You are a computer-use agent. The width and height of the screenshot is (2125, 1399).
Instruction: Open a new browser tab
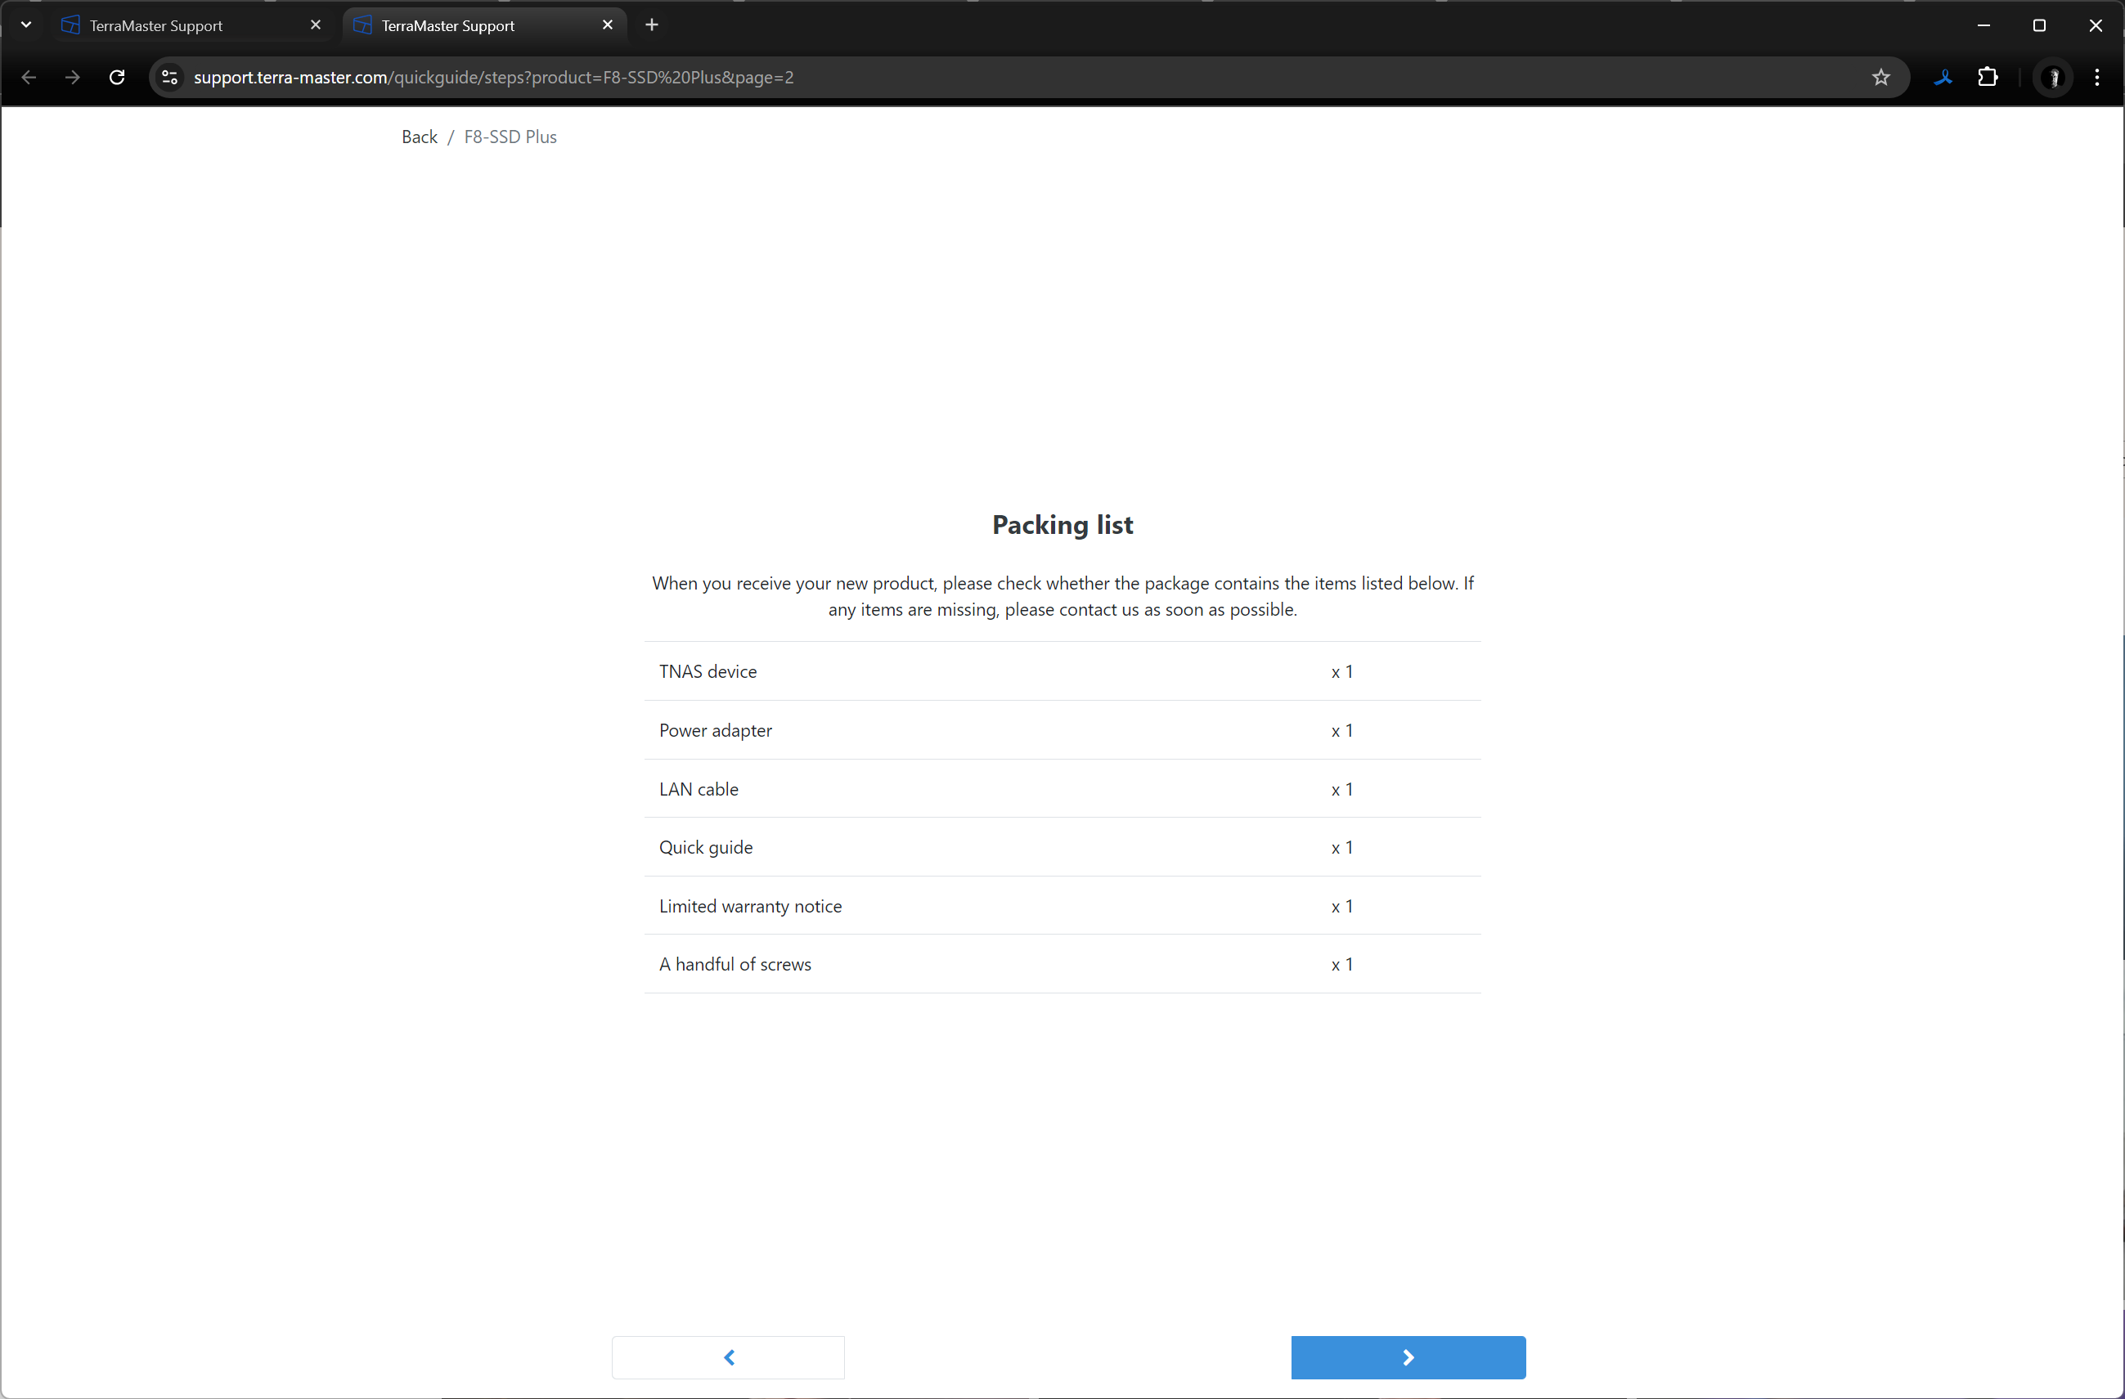click(x=652, y=25)
